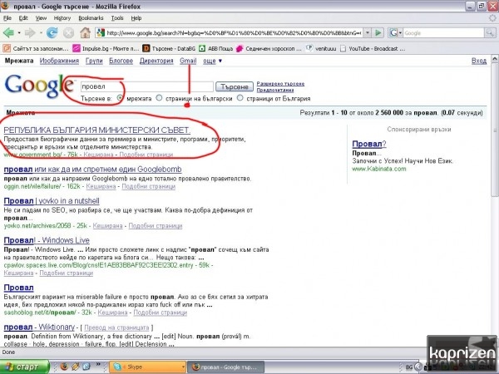Click the 'Търсене' search button
499x374 pixels.
coord(235,86)
